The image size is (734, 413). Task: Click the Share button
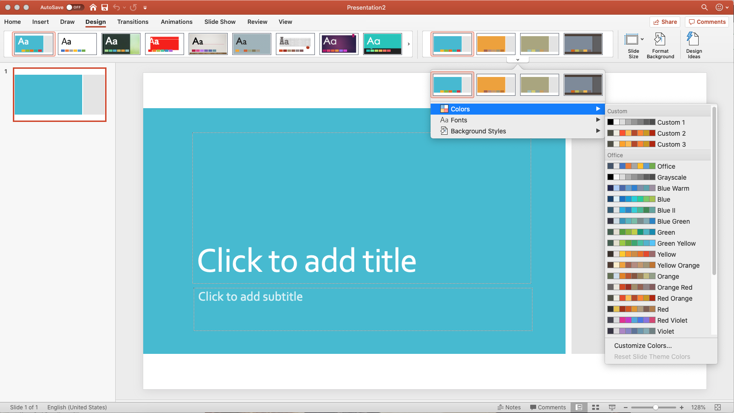(x=665, y=22)
